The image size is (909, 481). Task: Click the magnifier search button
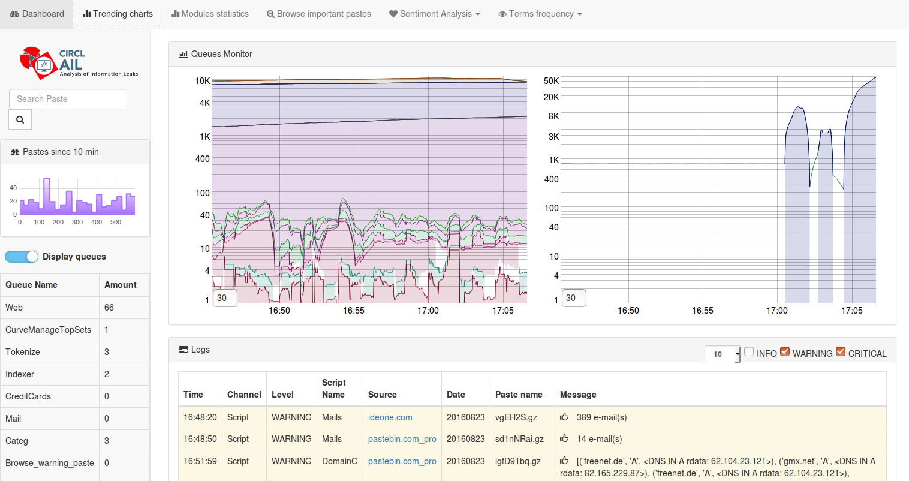[20, 119]
